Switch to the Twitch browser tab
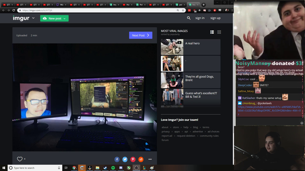Screen dimensions: 305x171 tap(61, 5)
